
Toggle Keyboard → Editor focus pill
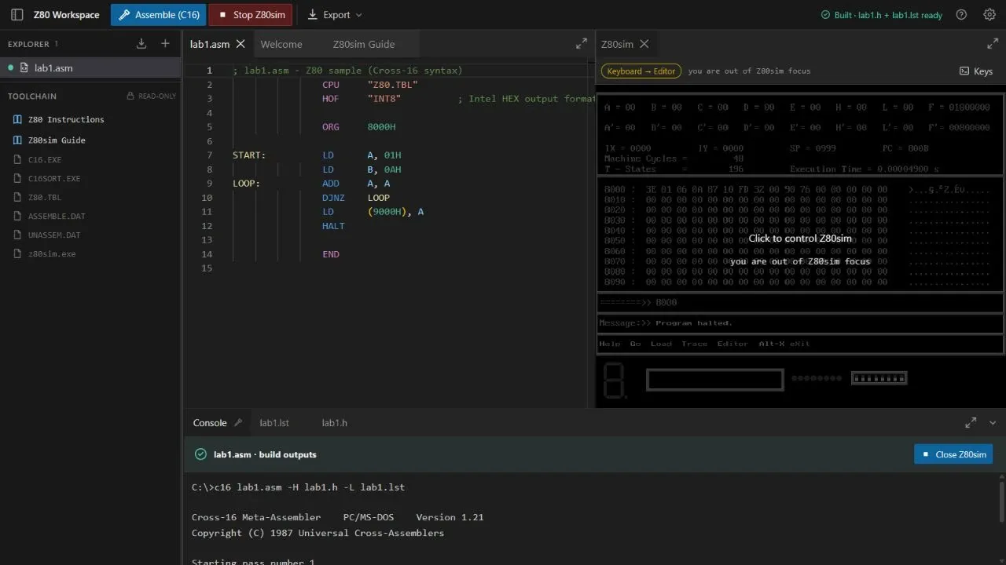(641, 71)
